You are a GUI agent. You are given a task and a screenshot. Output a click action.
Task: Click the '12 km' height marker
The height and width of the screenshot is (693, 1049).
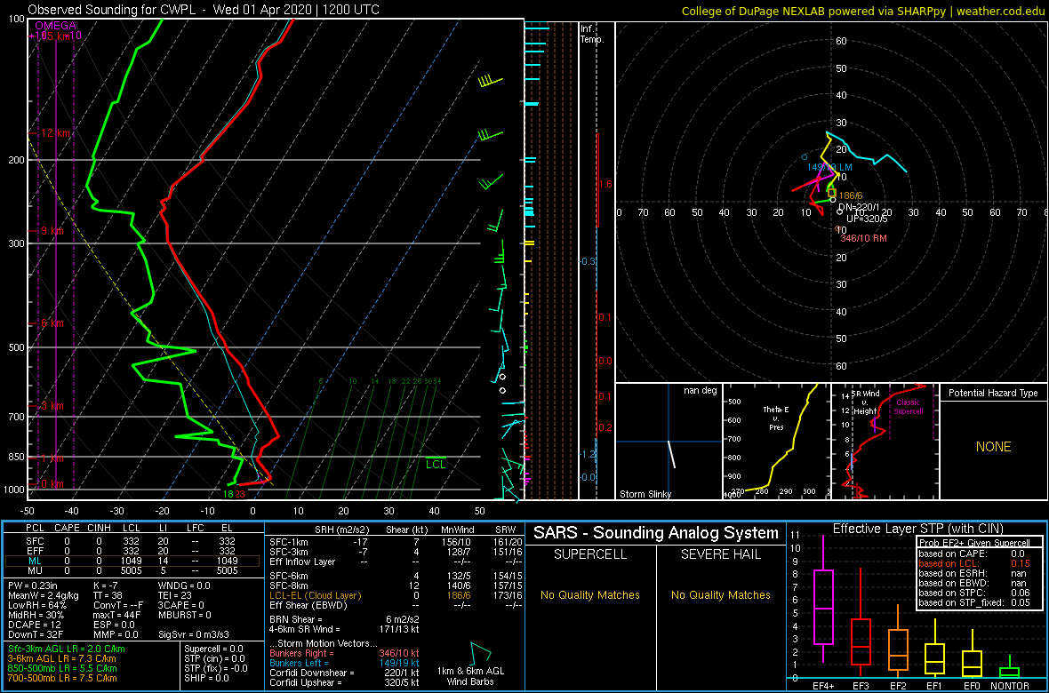coord(56,133)
